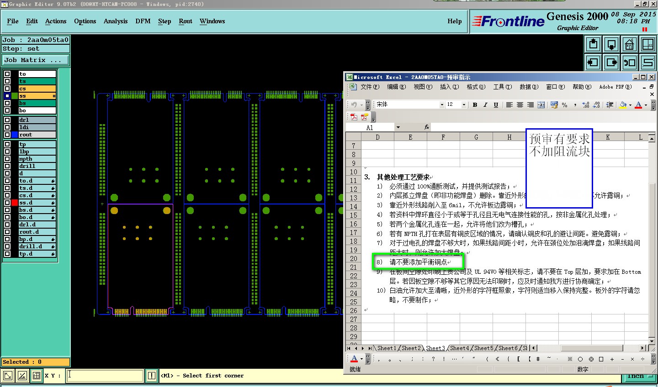
Task: Pan the view right with the right-arrow icon
Action: point(611,63)
